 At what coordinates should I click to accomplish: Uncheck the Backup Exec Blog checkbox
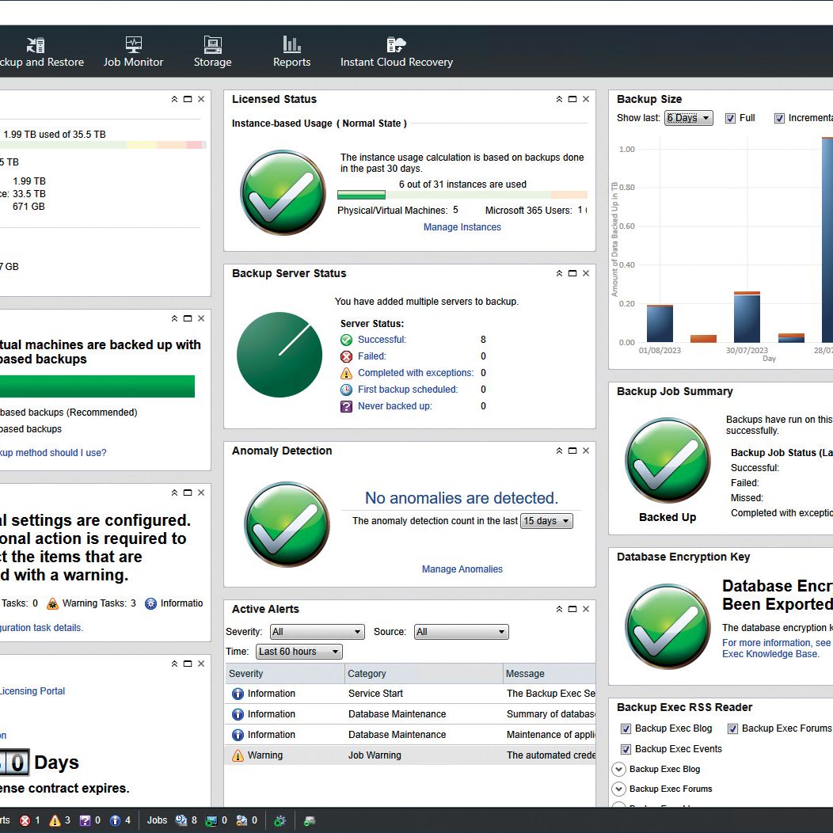pyautogui.click(x=626, y=728)
